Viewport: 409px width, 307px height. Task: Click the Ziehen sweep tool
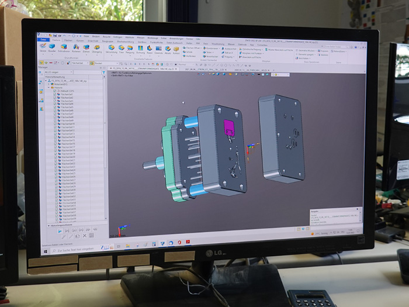click(x=86, y=49)
